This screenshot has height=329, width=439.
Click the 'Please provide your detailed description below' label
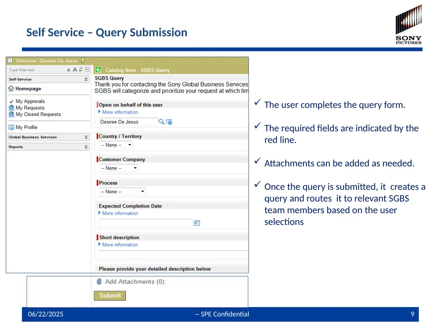(x=154, y=269)
